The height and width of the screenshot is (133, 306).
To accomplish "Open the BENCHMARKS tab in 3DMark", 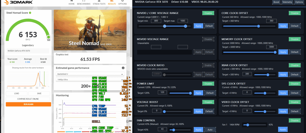I will pos(83,3).
